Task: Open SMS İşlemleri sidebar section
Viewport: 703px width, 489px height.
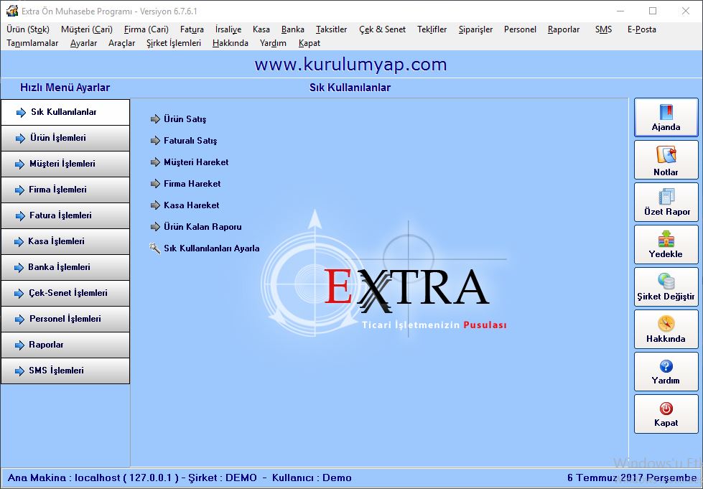Action: [65, 371]
